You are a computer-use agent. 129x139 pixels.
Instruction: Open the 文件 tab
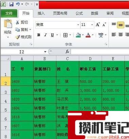coord(9,14)
